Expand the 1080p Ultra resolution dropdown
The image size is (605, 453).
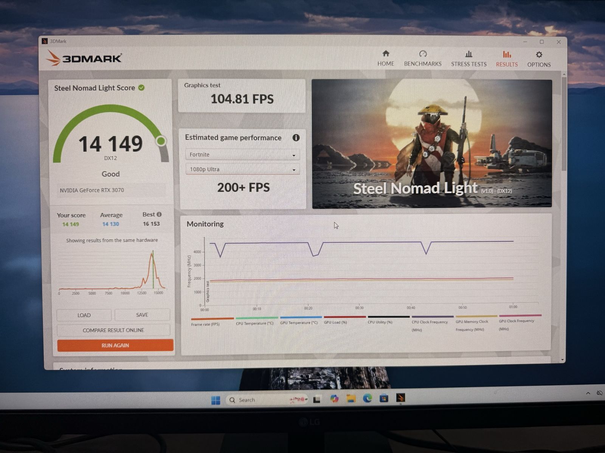(x=242, y=169)
